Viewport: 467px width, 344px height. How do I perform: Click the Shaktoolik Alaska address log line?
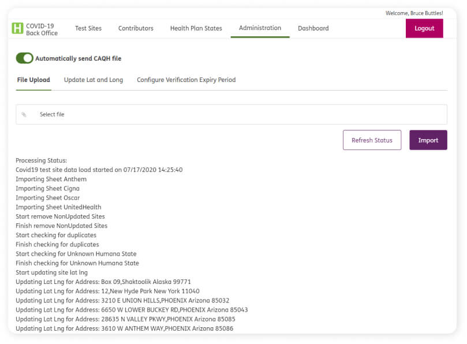[103, 282]
